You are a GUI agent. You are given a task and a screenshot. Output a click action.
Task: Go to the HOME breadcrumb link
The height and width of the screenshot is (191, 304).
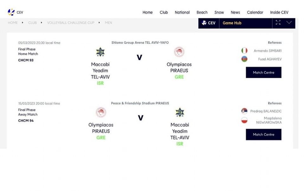coord(13,23)
